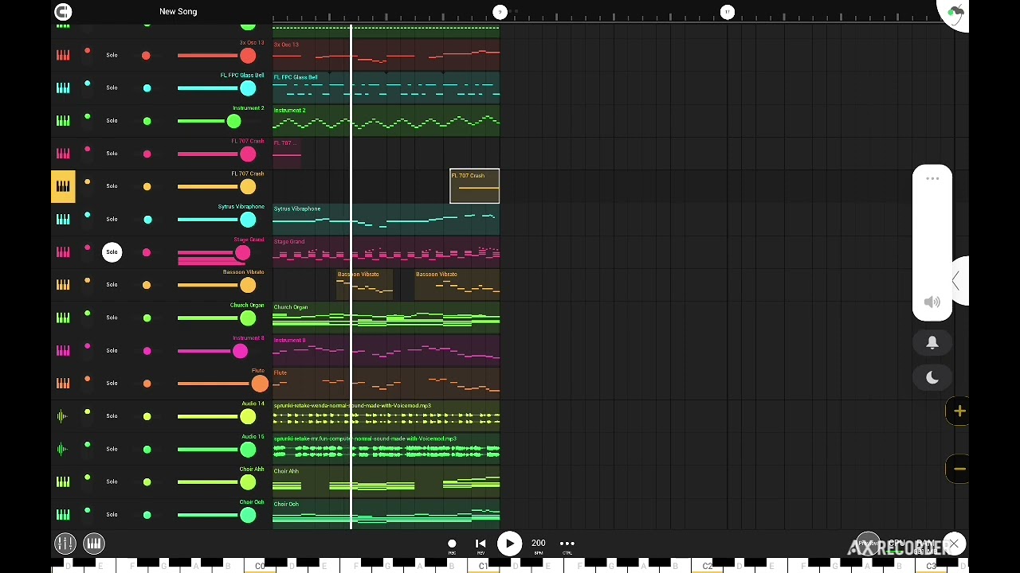The height and width of the screenshot is (573, 1020).
Task: Open the Bassoon Vibrato instrument icon
Action: 63,285
